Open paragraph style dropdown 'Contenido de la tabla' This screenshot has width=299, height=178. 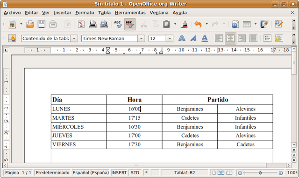[x=74, y=38]
